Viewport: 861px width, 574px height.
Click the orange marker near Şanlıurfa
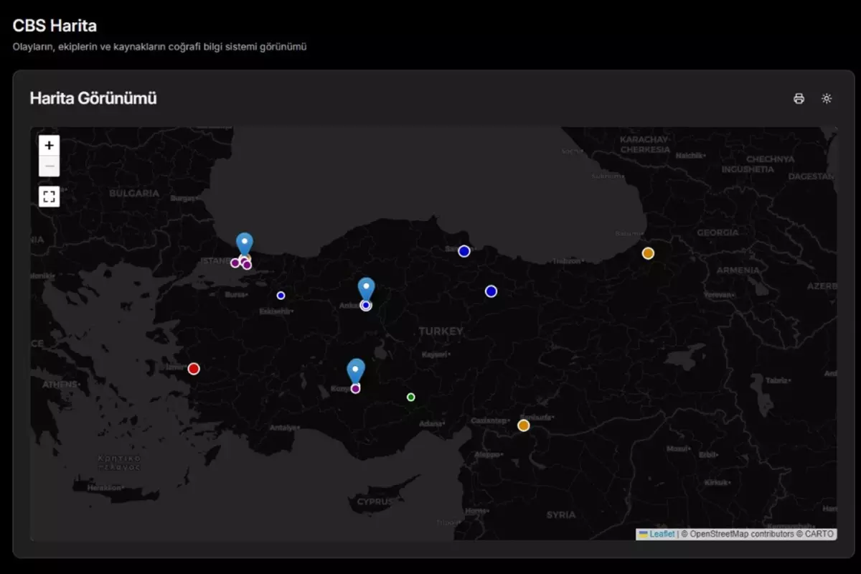[523, 424]
